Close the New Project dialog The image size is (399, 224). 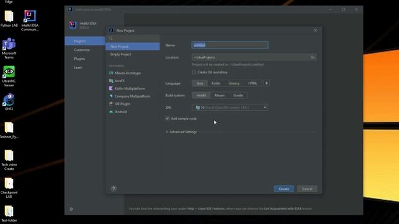coord(315,30)
